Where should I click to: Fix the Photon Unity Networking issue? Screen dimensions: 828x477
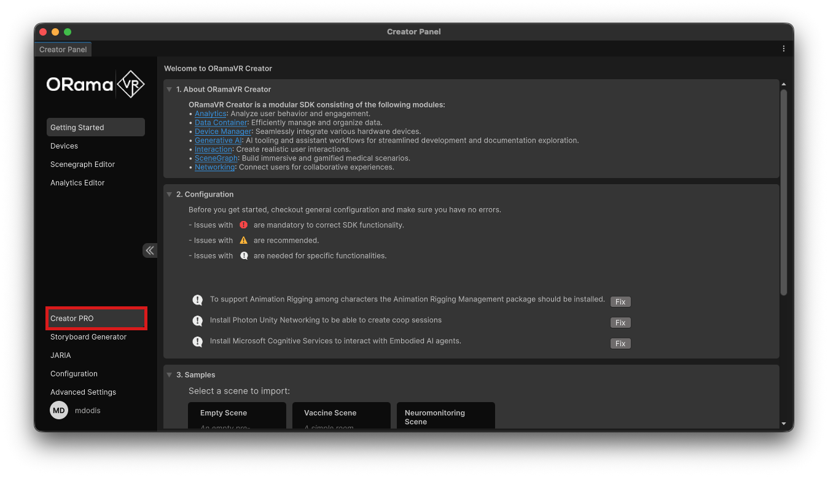point(620,323)
